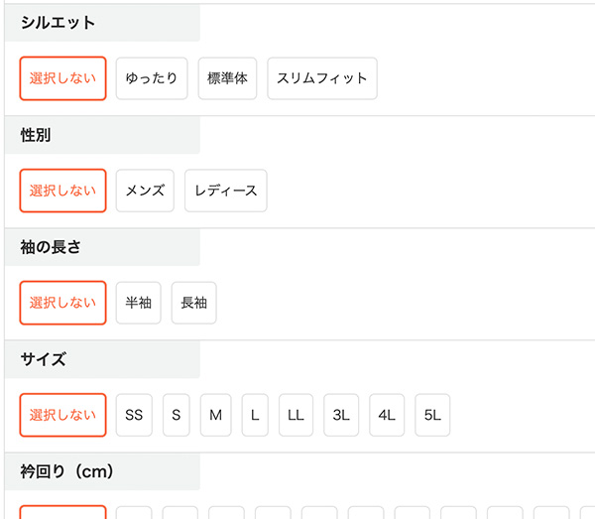Click 選択しない under 性別
The height and width of the screenshot is (519, 595).
pos(62,191)
